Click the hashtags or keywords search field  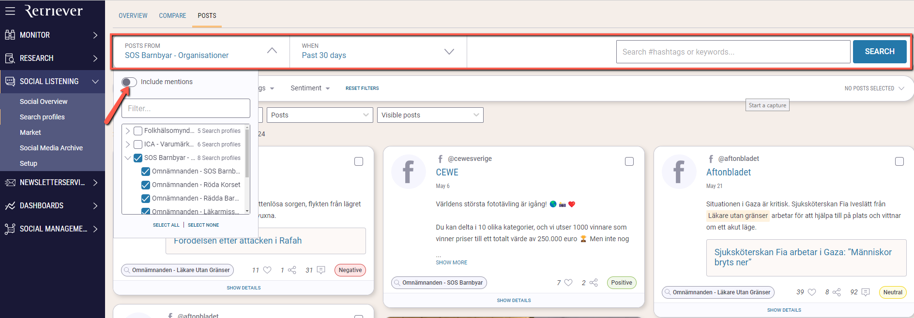click(x=733, y=52)
